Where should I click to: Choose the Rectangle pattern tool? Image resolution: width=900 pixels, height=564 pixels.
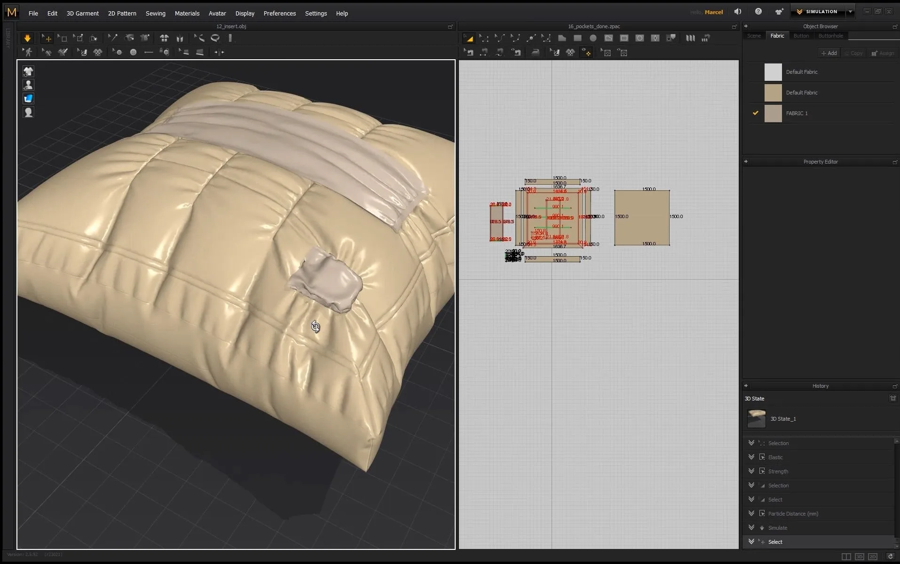pyautogui.click(x=577, y=38)
